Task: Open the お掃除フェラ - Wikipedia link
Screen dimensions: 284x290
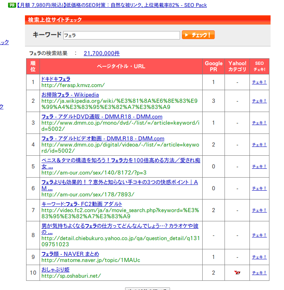Action: [70, 95]
